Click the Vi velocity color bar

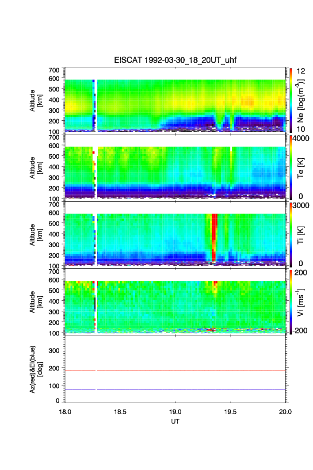point(291,302)
